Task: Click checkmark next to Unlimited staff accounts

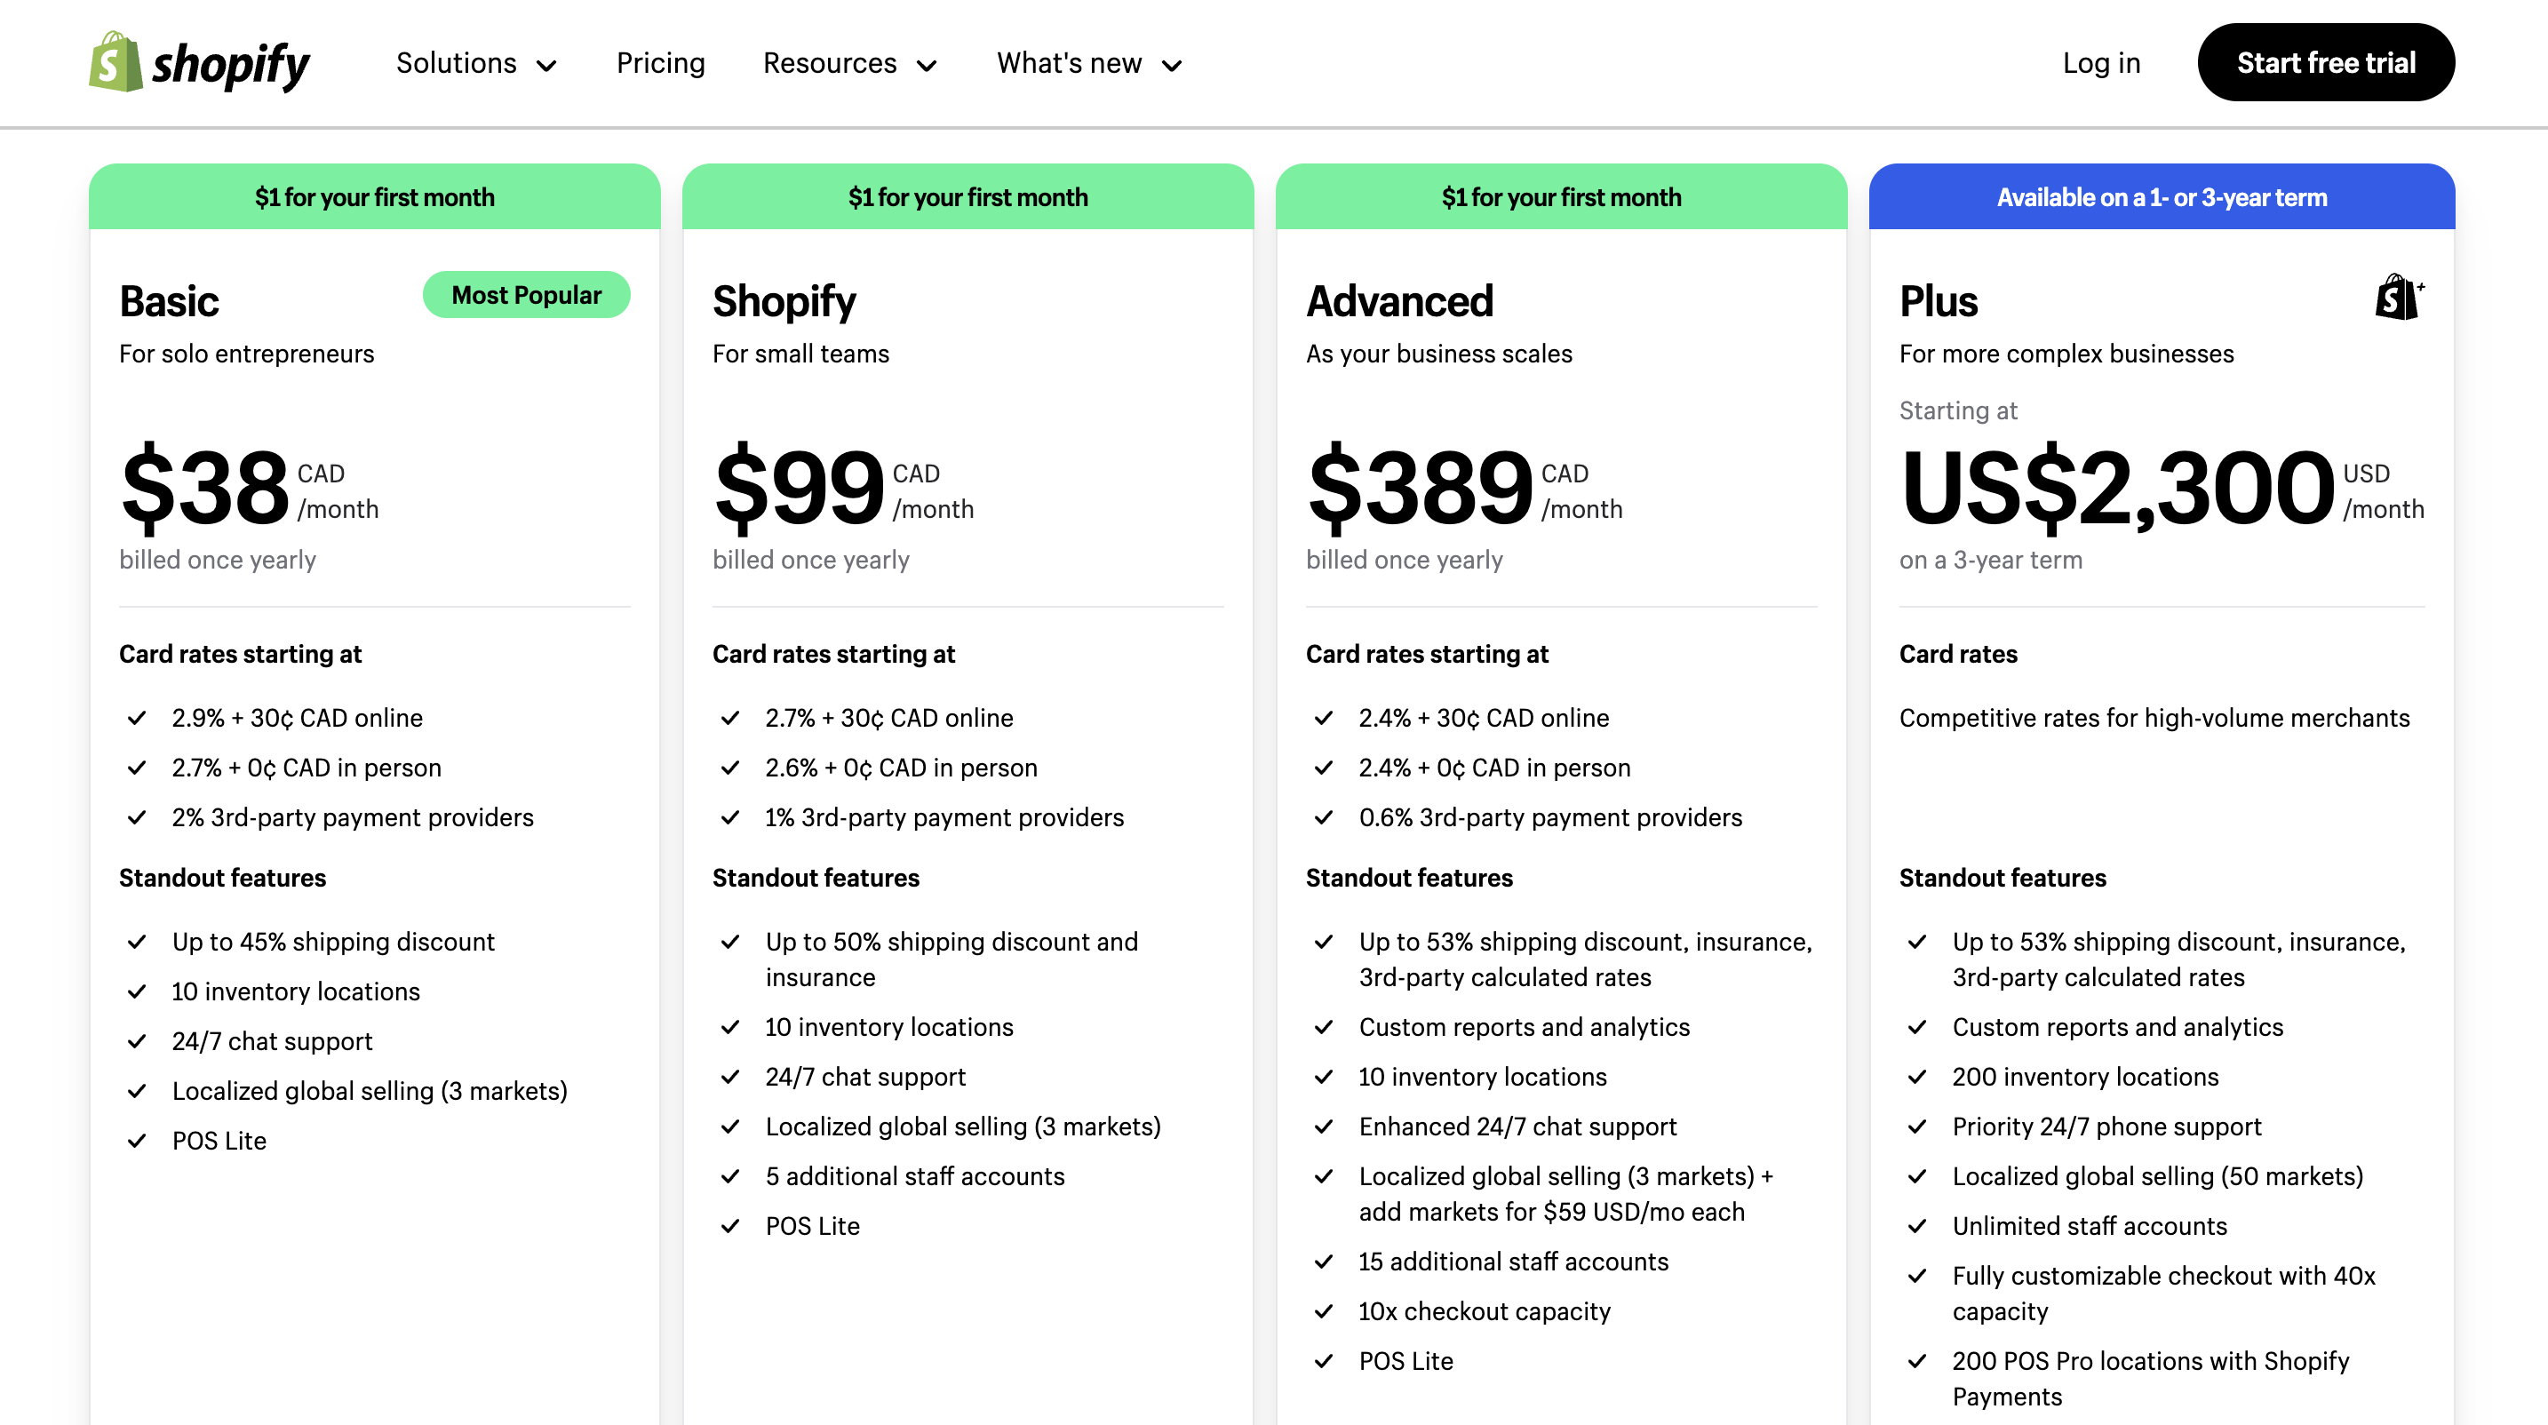Action: point(1918,1226)
